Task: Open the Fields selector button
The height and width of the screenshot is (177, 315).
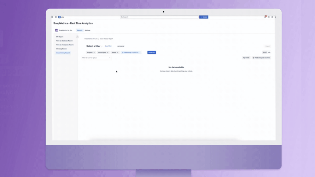Action: click(x=246, y=58)
